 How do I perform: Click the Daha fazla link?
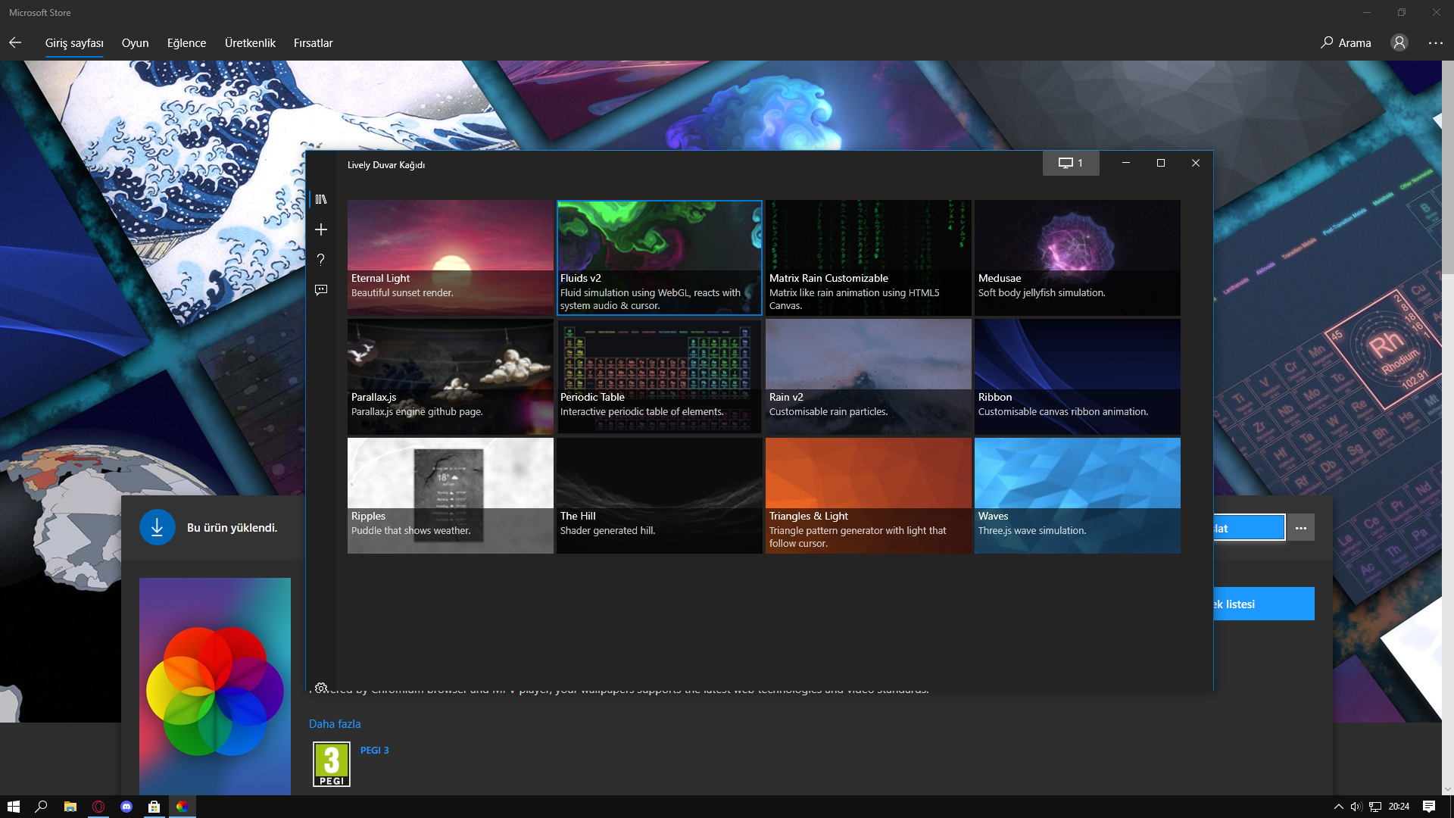tap(335, 724)
